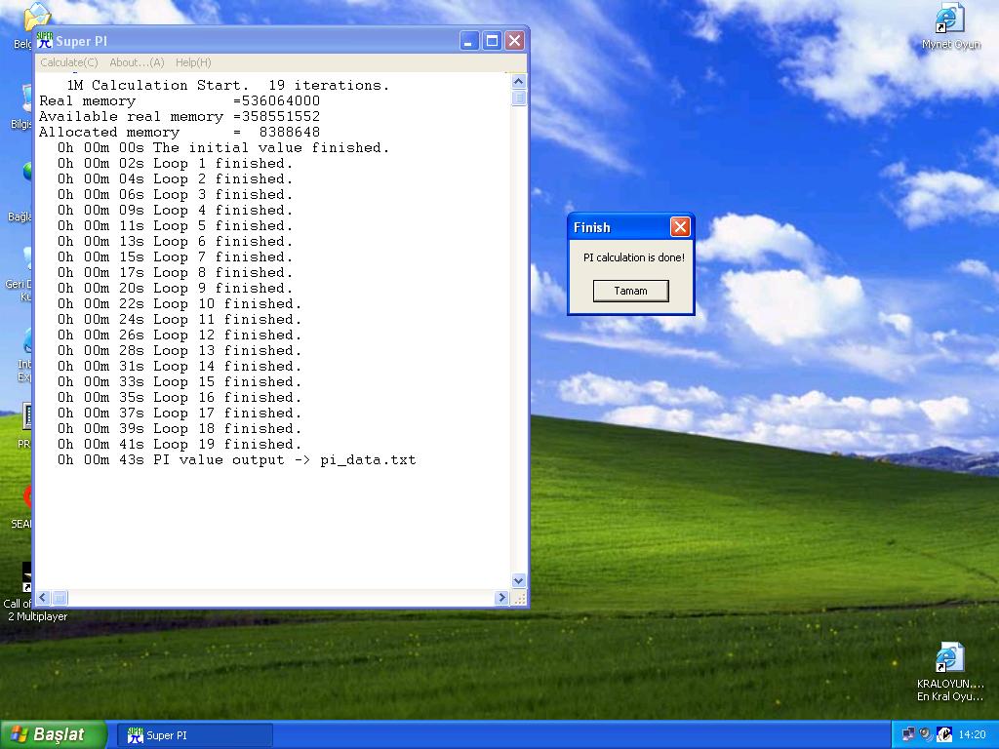Image resolution: width=999 pixels, height=749 pixels.
Task: Open the About...(A) menu
Action: tap(137, 62)
